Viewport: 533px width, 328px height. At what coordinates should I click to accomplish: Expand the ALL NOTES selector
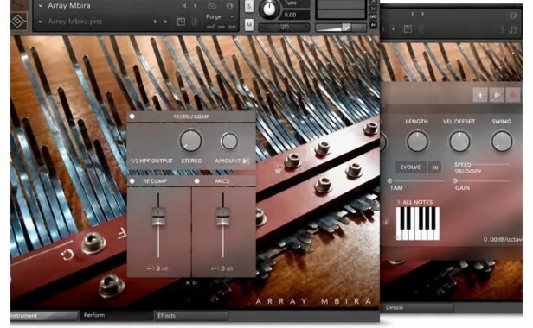(x=415, y=202)
